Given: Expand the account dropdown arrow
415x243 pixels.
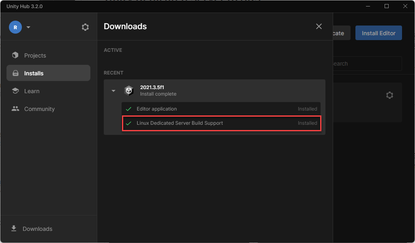Looking at the screenshot, I should pos(28,27).
